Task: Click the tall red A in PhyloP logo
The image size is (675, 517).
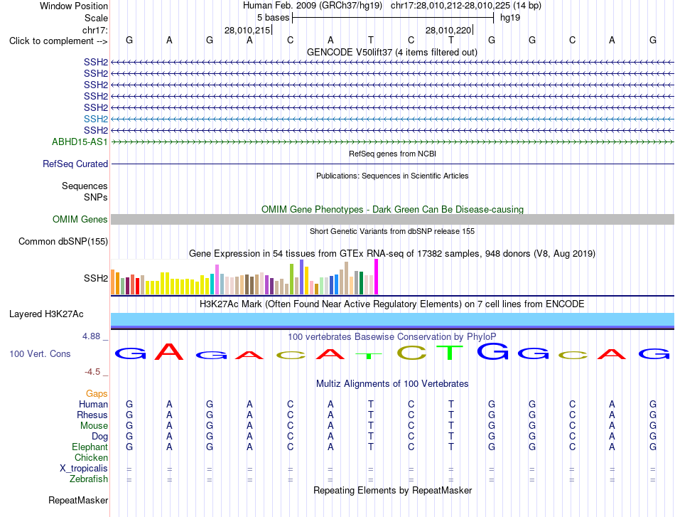Action: 169,351
